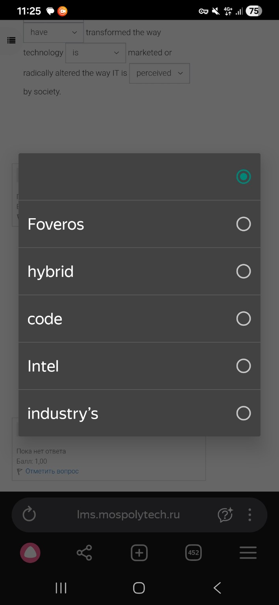Screen dimensions: 279x605
Task: Open the AI chat assistant icon
Action: pos(225,514)
